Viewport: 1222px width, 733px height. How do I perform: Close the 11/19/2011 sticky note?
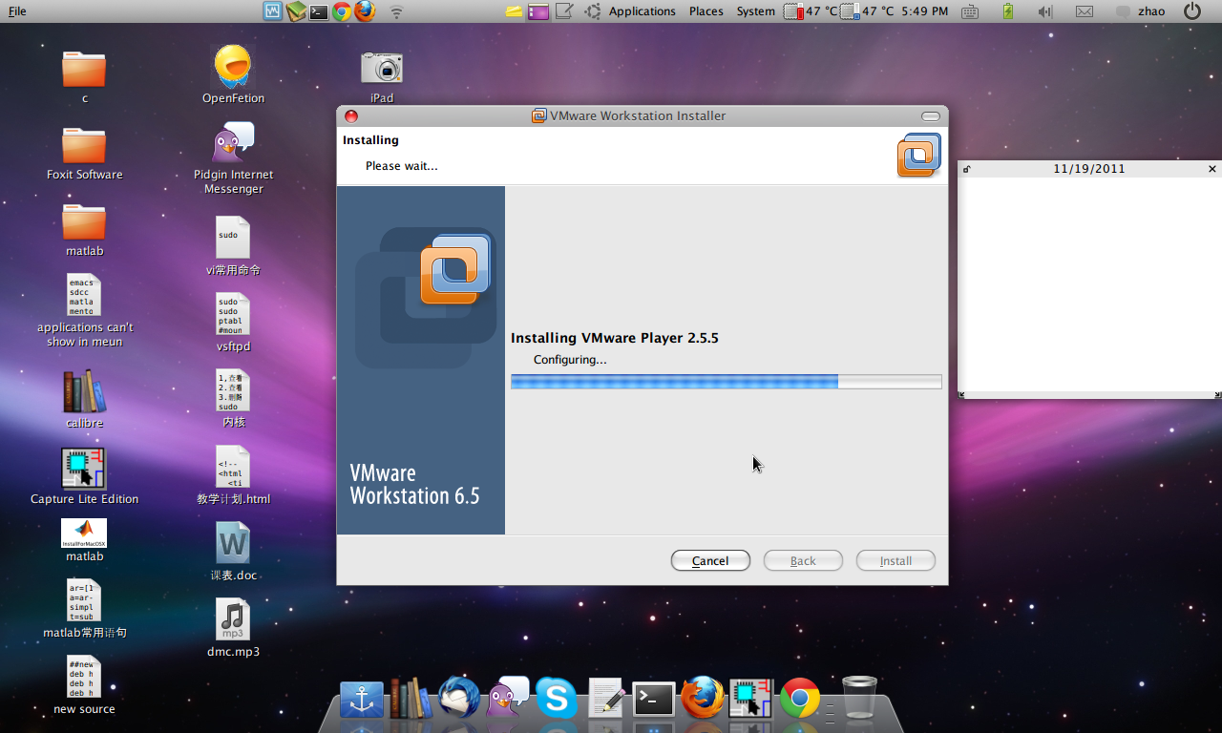[x=1212, y=169]
